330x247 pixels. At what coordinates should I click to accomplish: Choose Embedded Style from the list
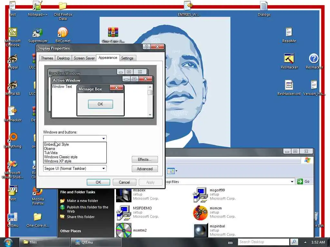[75, 144]
